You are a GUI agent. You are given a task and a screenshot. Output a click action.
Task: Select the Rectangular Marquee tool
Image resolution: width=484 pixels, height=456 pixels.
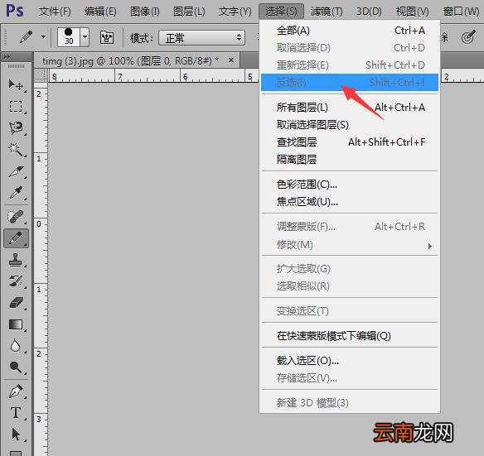(x=16, y=107)
